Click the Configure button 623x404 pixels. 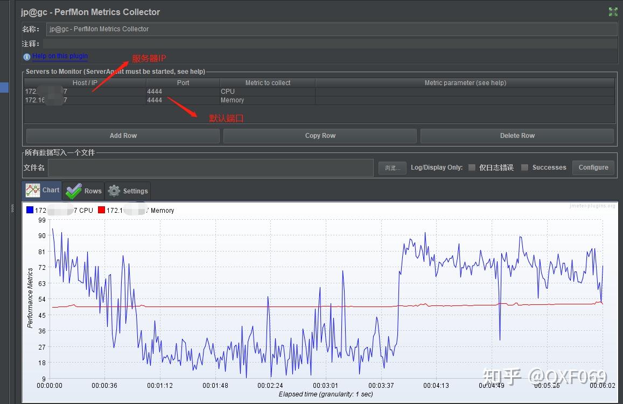(x=593, y=168)
